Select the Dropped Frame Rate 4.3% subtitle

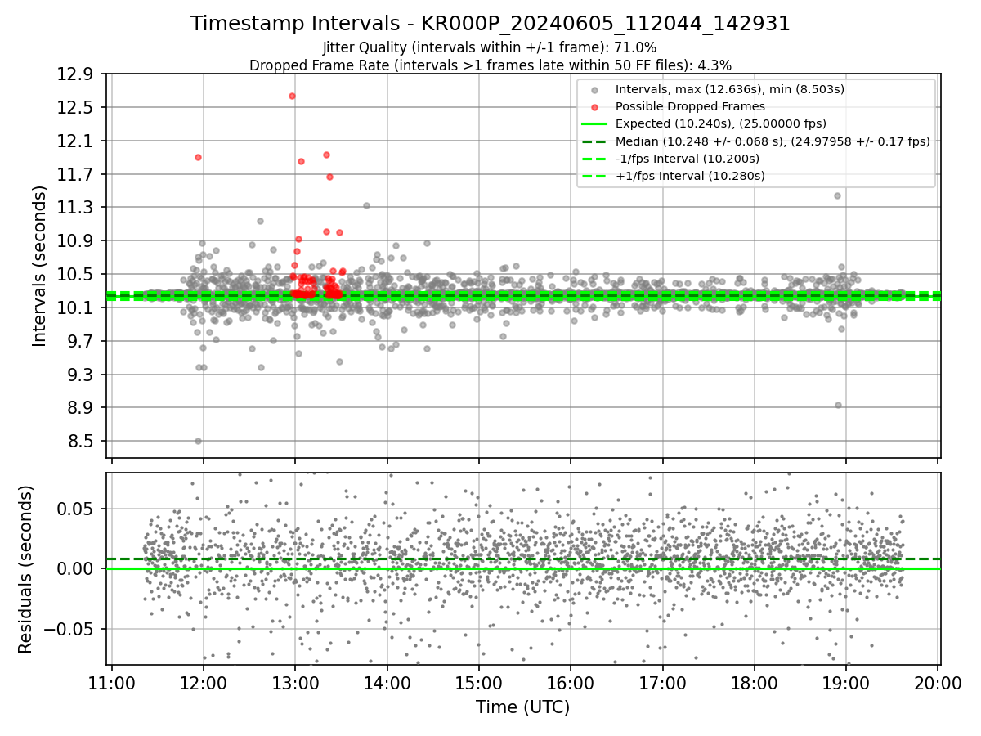click(x=490, y=65)
